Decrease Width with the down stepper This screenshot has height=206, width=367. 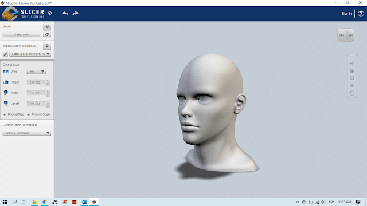click(48, 95)
